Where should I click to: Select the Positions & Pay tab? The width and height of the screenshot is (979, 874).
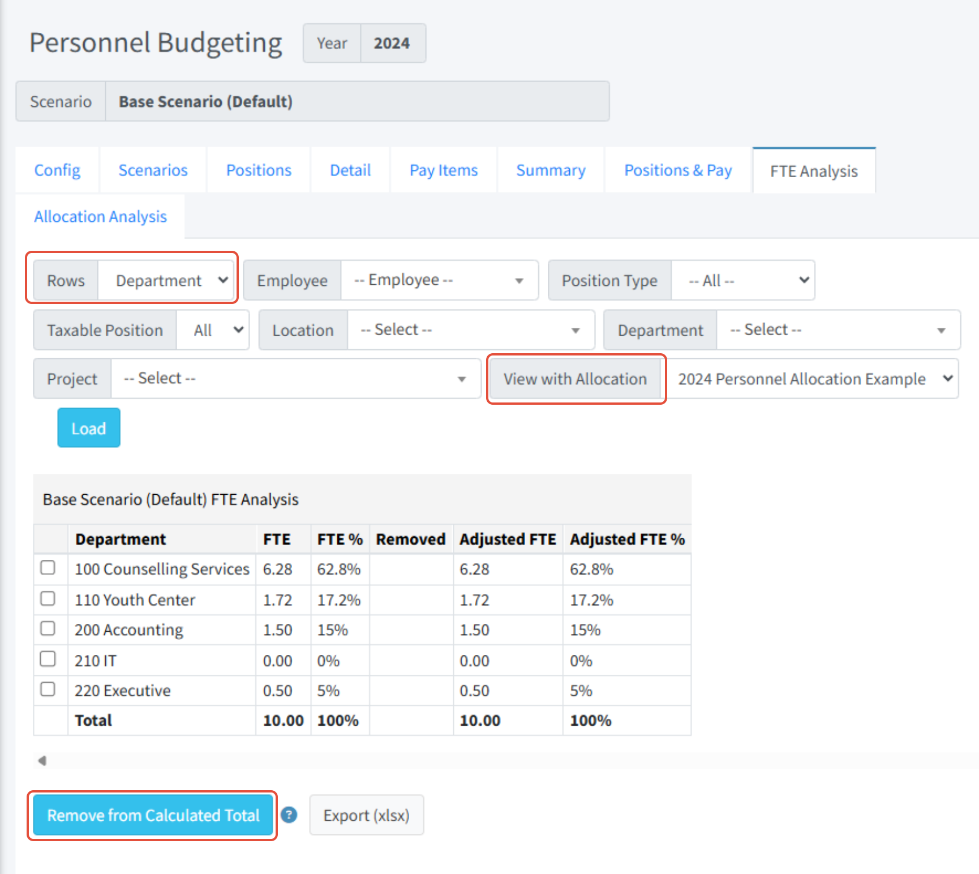678,170
